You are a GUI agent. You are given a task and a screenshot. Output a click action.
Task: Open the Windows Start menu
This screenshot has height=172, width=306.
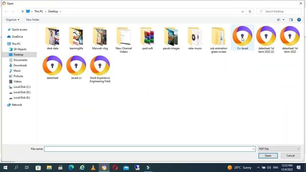pyautogui.click(x=5, y=168)
